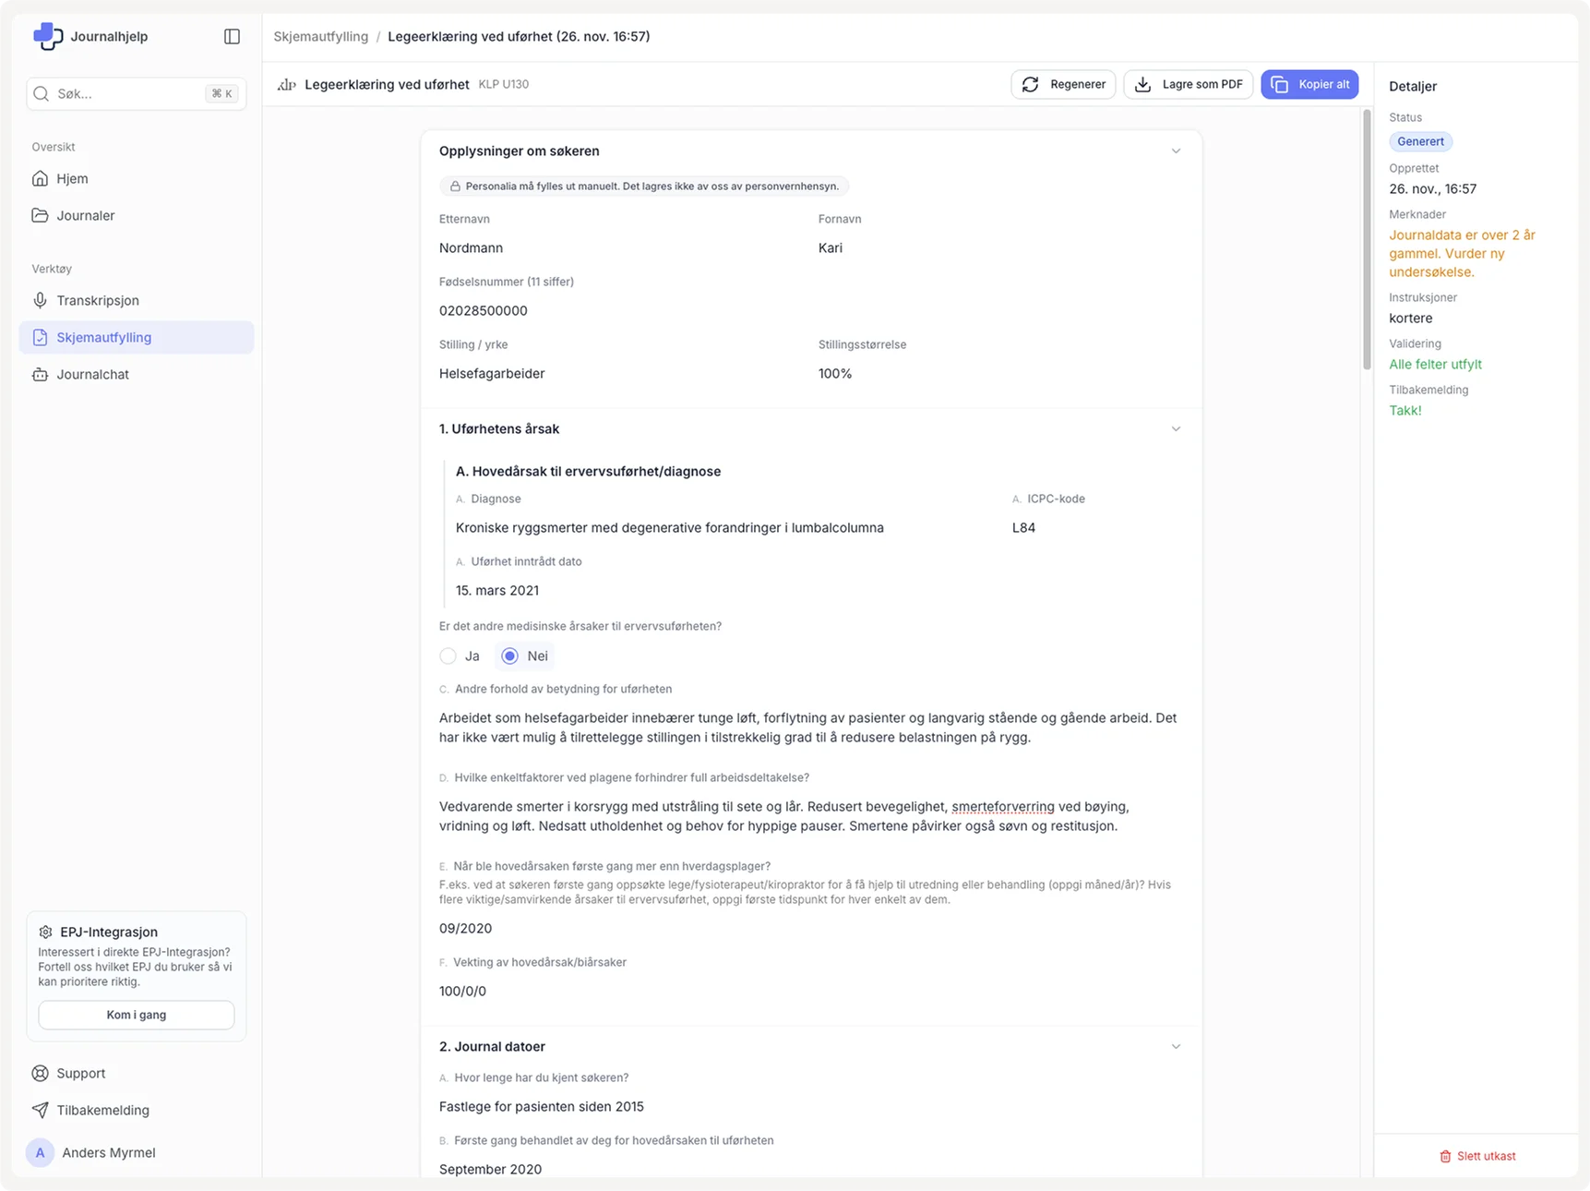
Task: Select the Ja radio button
Action: 448,656
